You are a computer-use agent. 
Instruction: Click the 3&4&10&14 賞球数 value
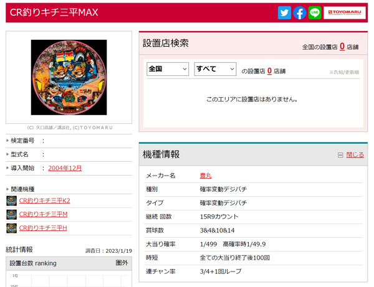coord(217,230)
